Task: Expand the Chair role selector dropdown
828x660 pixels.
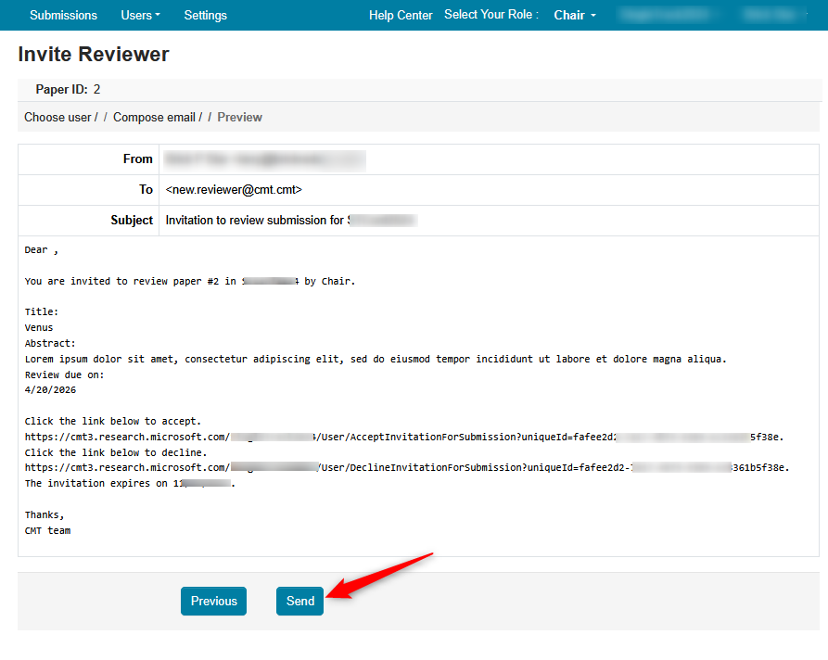Action: coord(574,15)
